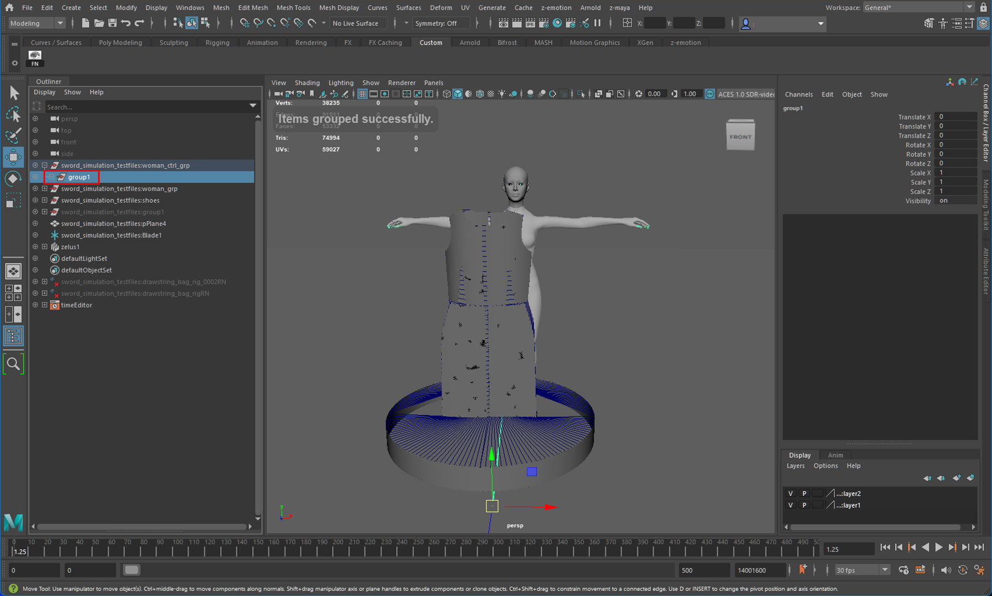Choose the Lasso Select tool
This screenshot has height=596, width=992.
(13, 114)
